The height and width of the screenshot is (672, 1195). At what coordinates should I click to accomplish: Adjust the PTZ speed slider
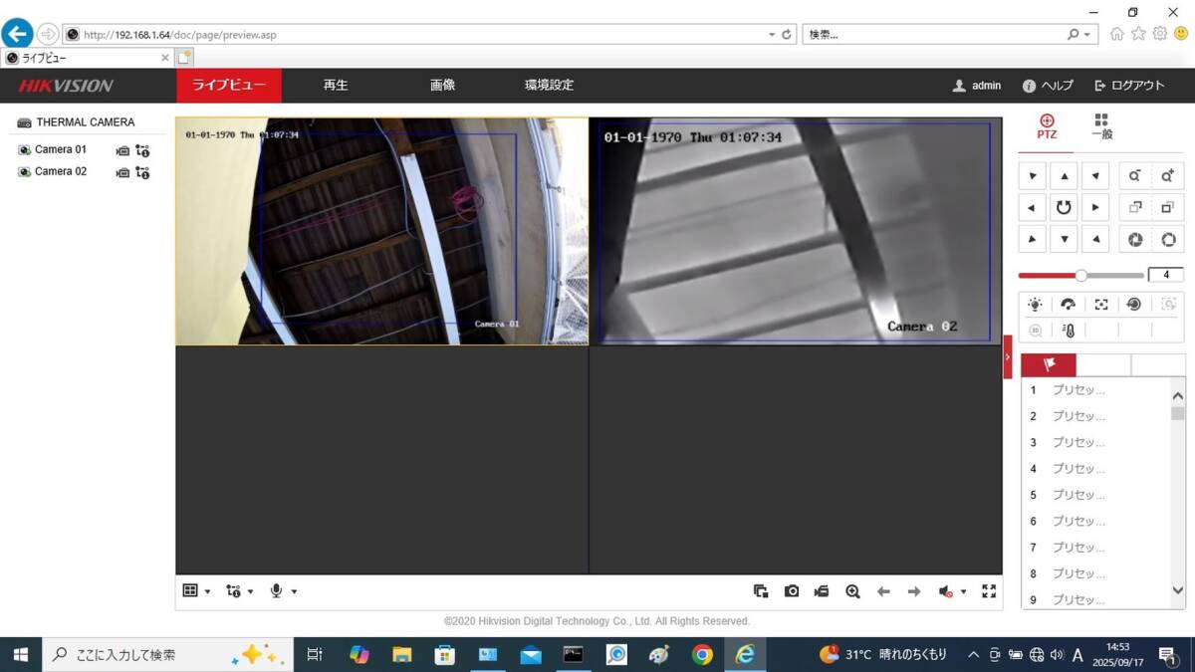click(1080, 275)
